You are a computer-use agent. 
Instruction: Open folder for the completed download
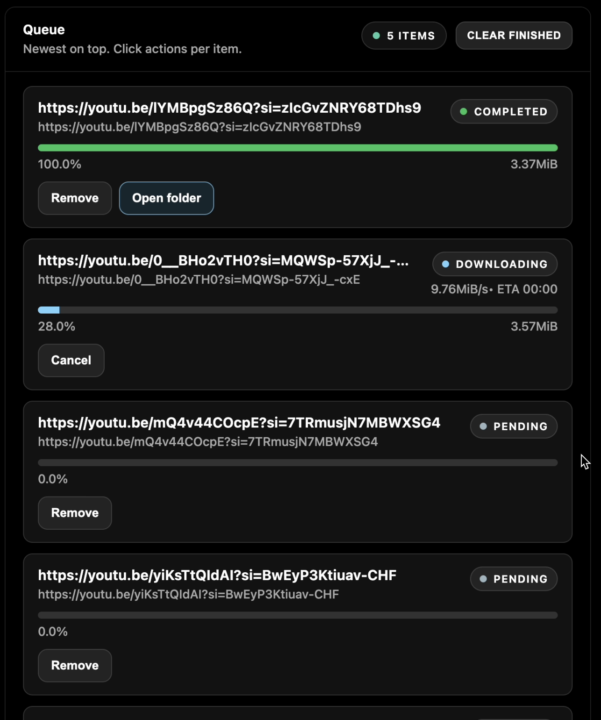pos(166,198)
